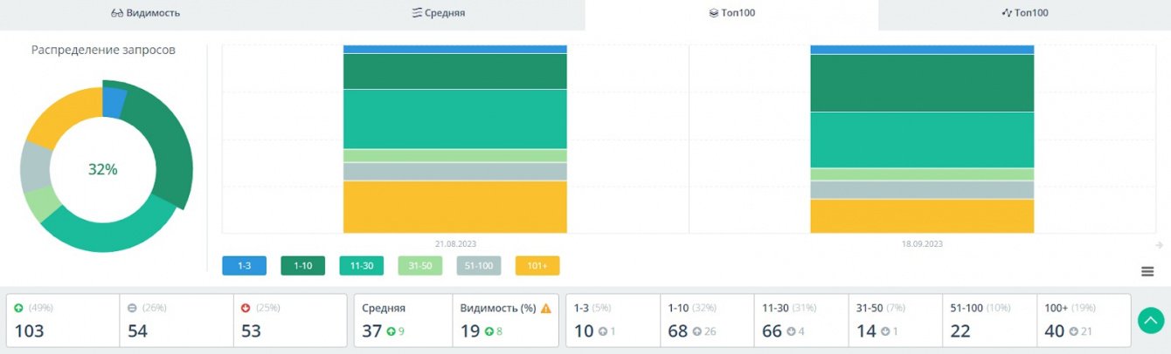The width and height of the screenshot is (1171, 354).
Task: Toggle the 1-10 legend series
Action: (302, 266)
